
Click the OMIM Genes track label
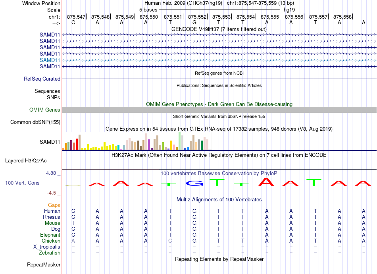[x=44, y=110]
